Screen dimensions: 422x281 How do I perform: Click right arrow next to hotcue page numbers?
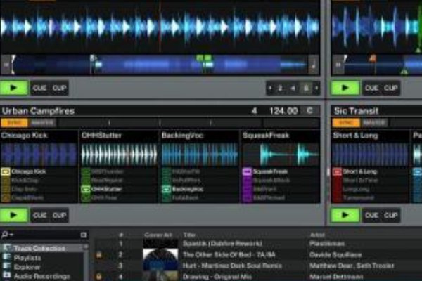(x=316, y=89)
